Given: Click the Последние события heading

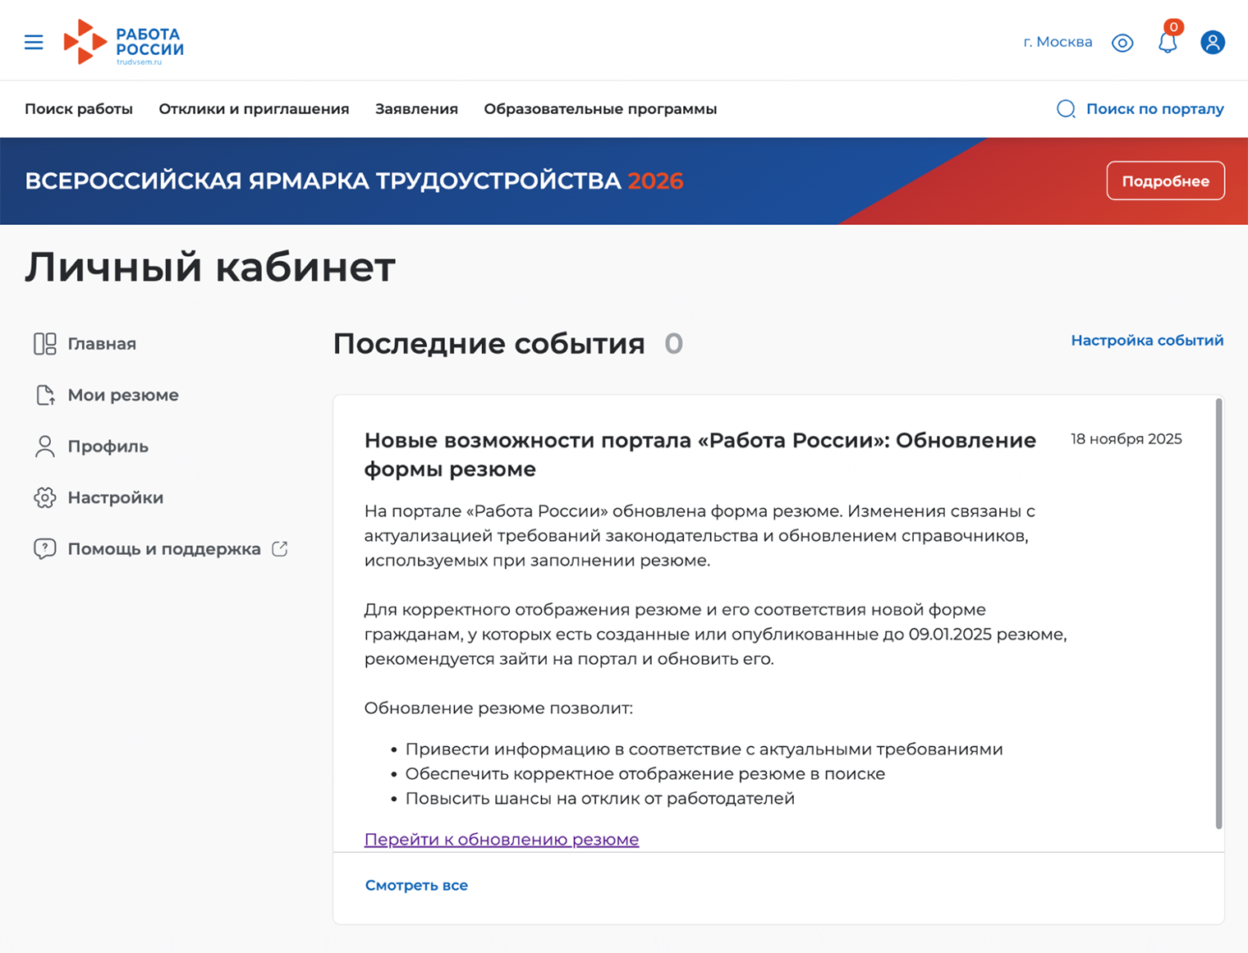Looking at the screenshot, I should tap(489, 344).
